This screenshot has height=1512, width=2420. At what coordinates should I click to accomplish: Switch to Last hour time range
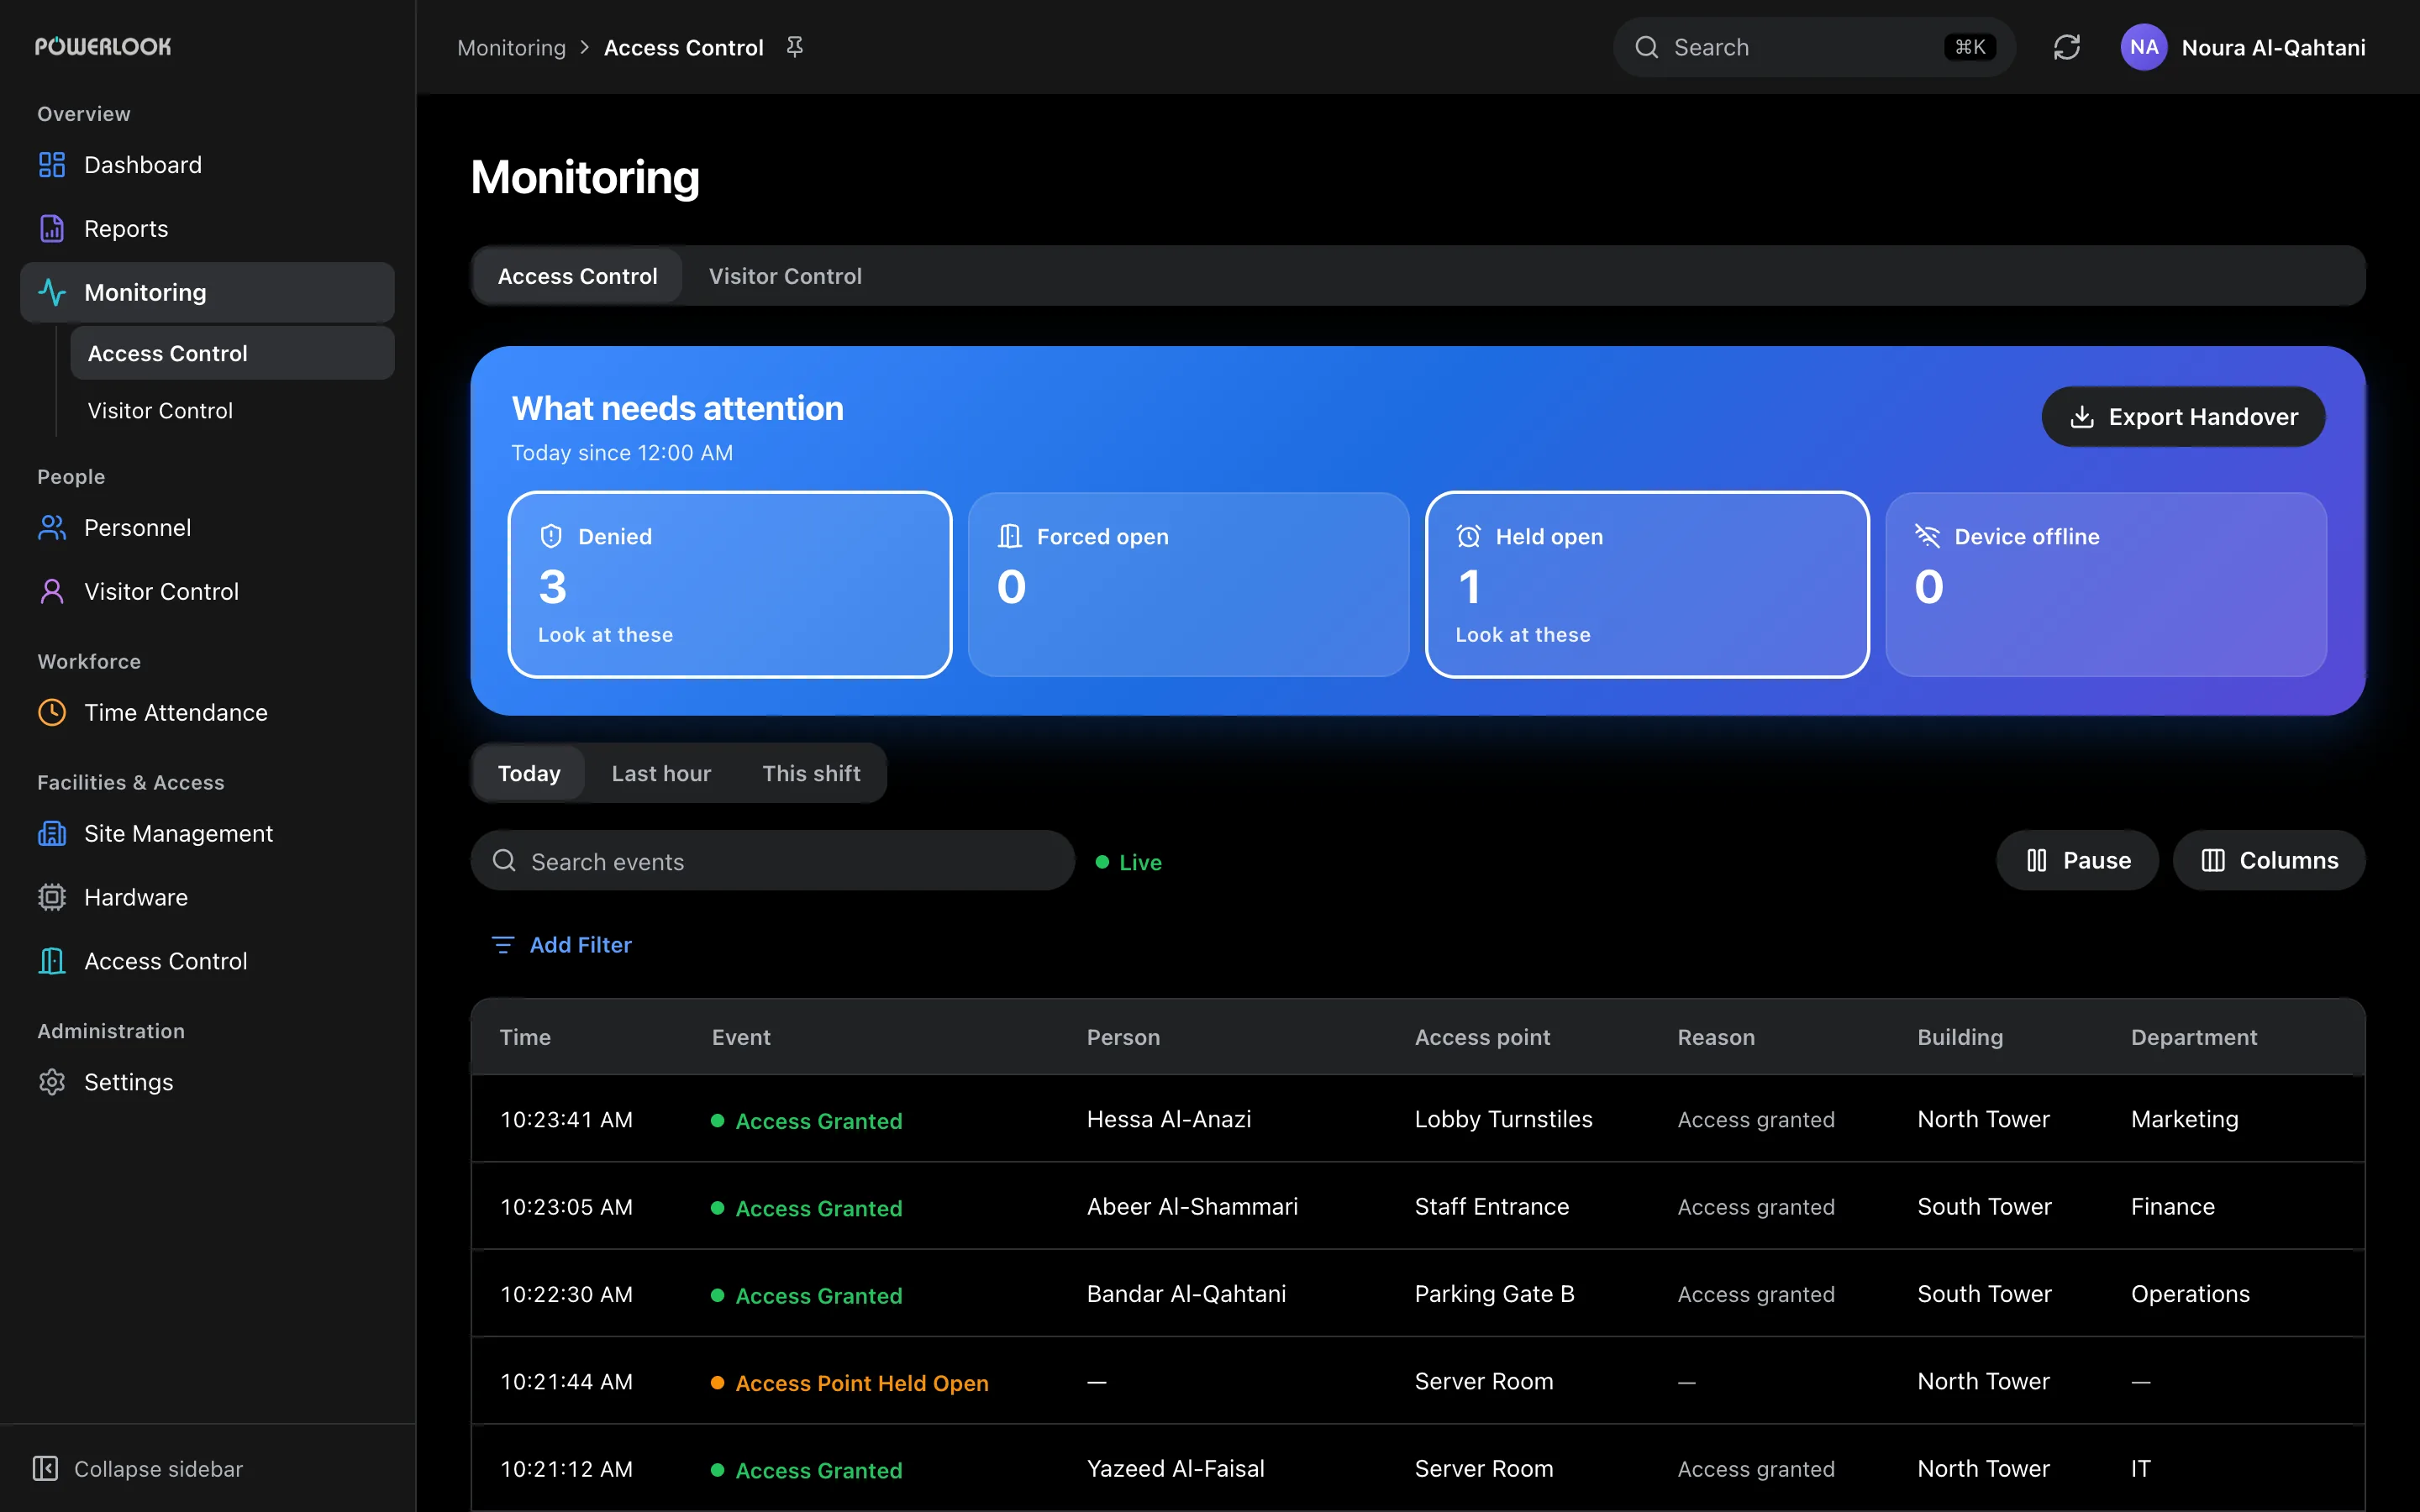(x=661, y=773)
